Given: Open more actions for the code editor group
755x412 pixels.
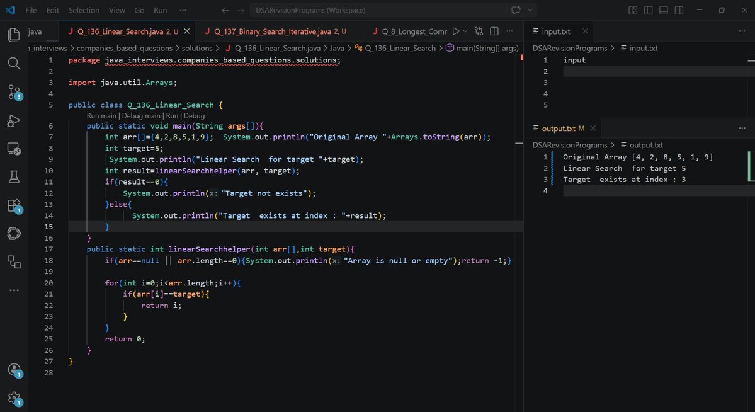Looking at the screenshot, I should [509, 31].
